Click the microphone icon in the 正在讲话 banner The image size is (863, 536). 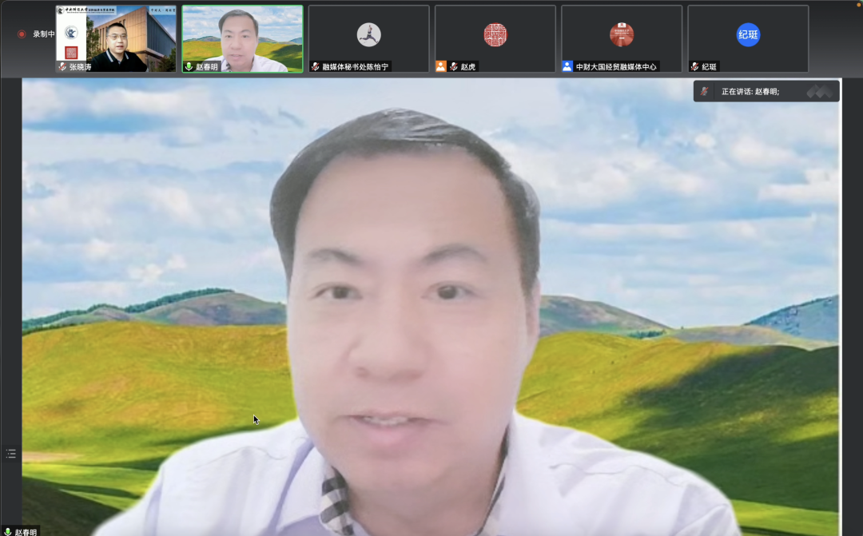pyautogui.click(x=705, y=91)
